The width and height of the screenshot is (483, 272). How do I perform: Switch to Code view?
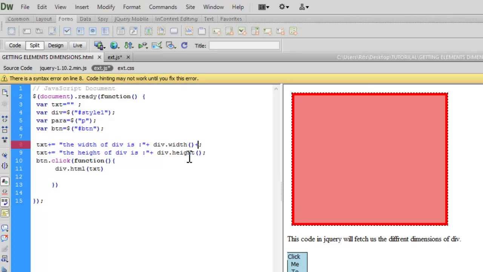15,45
